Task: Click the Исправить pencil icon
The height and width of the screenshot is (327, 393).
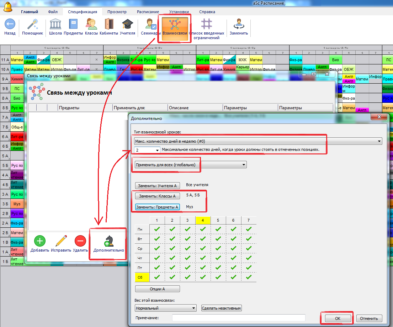Action: pos(60,241)
